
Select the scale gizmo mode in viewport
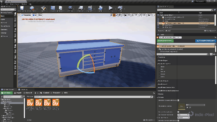click(117, 15)
